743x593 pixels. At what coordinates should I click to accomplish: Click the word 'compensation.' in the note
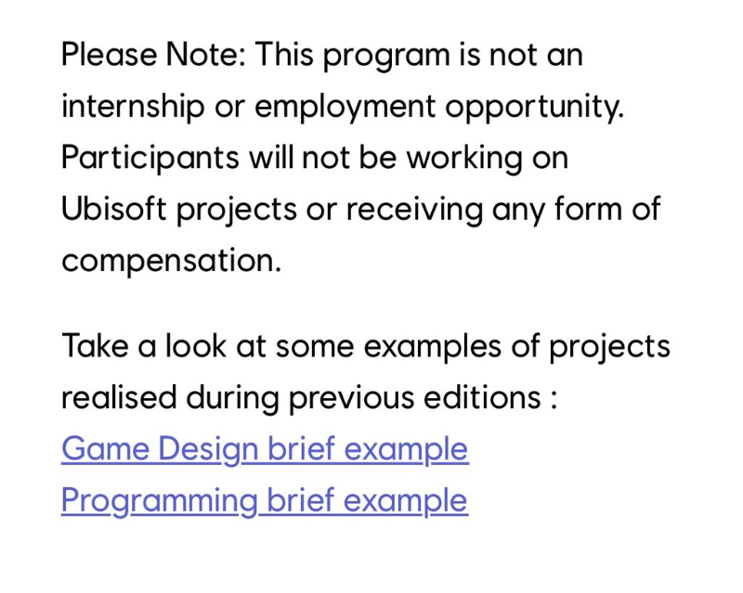pyautogui.click(x=171, y=261)
